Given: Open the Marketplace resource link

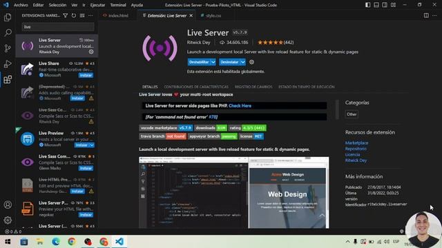Looking at the screenshot, I should (x=356, y=143).
